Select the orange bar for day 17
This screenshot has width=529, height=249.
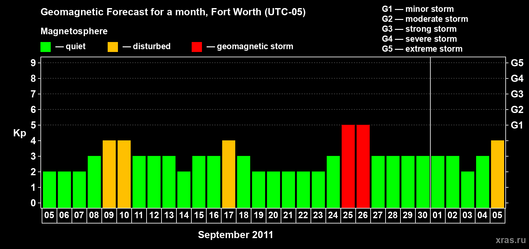[x=229, y=174]
